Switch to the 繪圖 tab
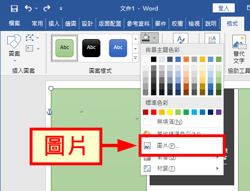The width and height of the screenshot is (250, 191). pos(71,23)
